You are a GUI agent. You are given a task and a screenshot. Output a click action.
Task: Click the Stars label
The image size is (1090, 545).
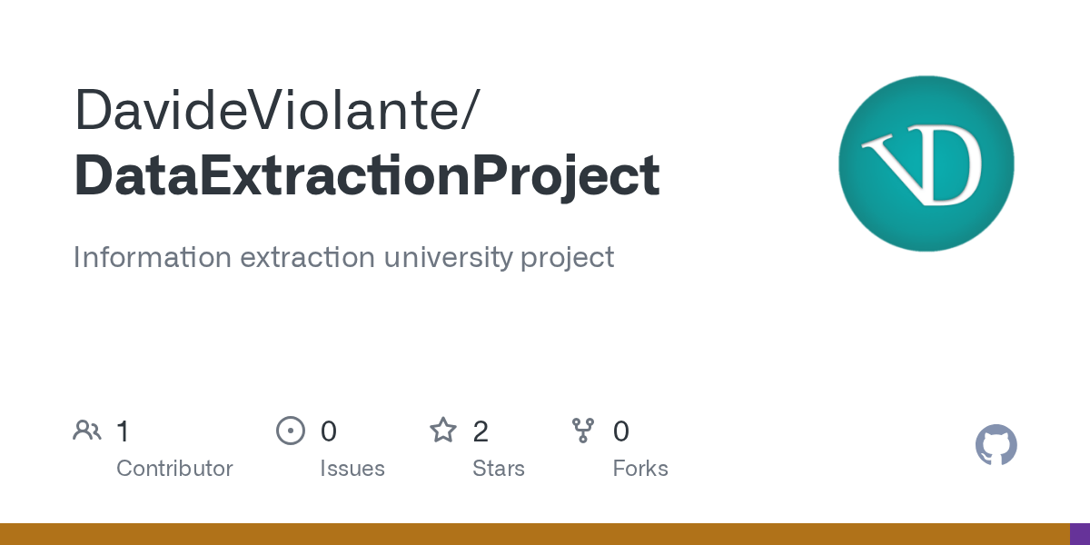coord(498,469)
